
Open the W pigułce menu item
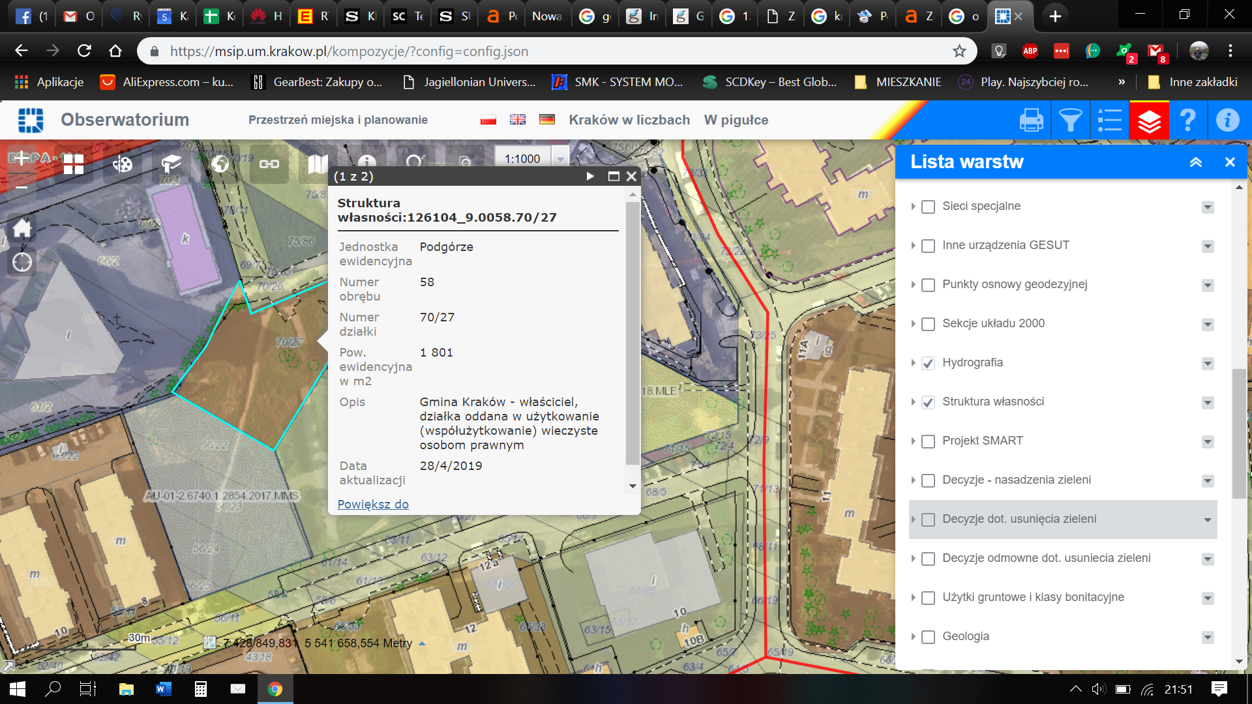tap(736, 120)
